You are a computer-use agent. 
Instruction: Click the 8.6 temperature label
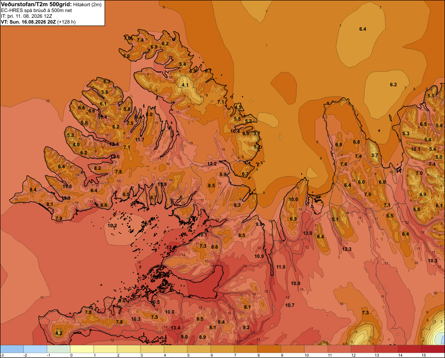coord(104,205)
